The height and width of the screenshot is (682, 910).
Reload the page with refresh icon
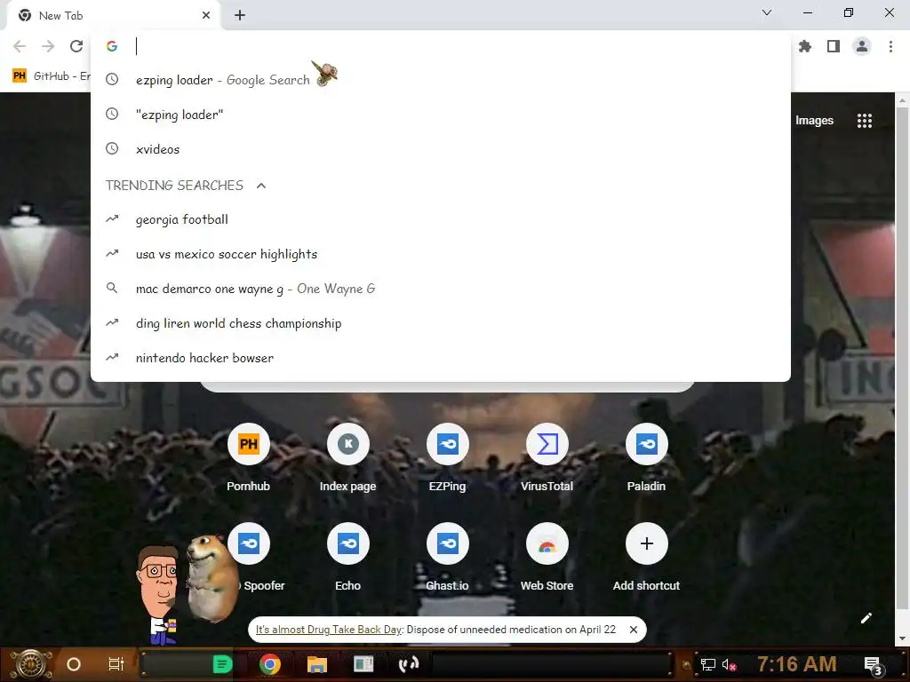pyautogui.click(x=76, y=46)
